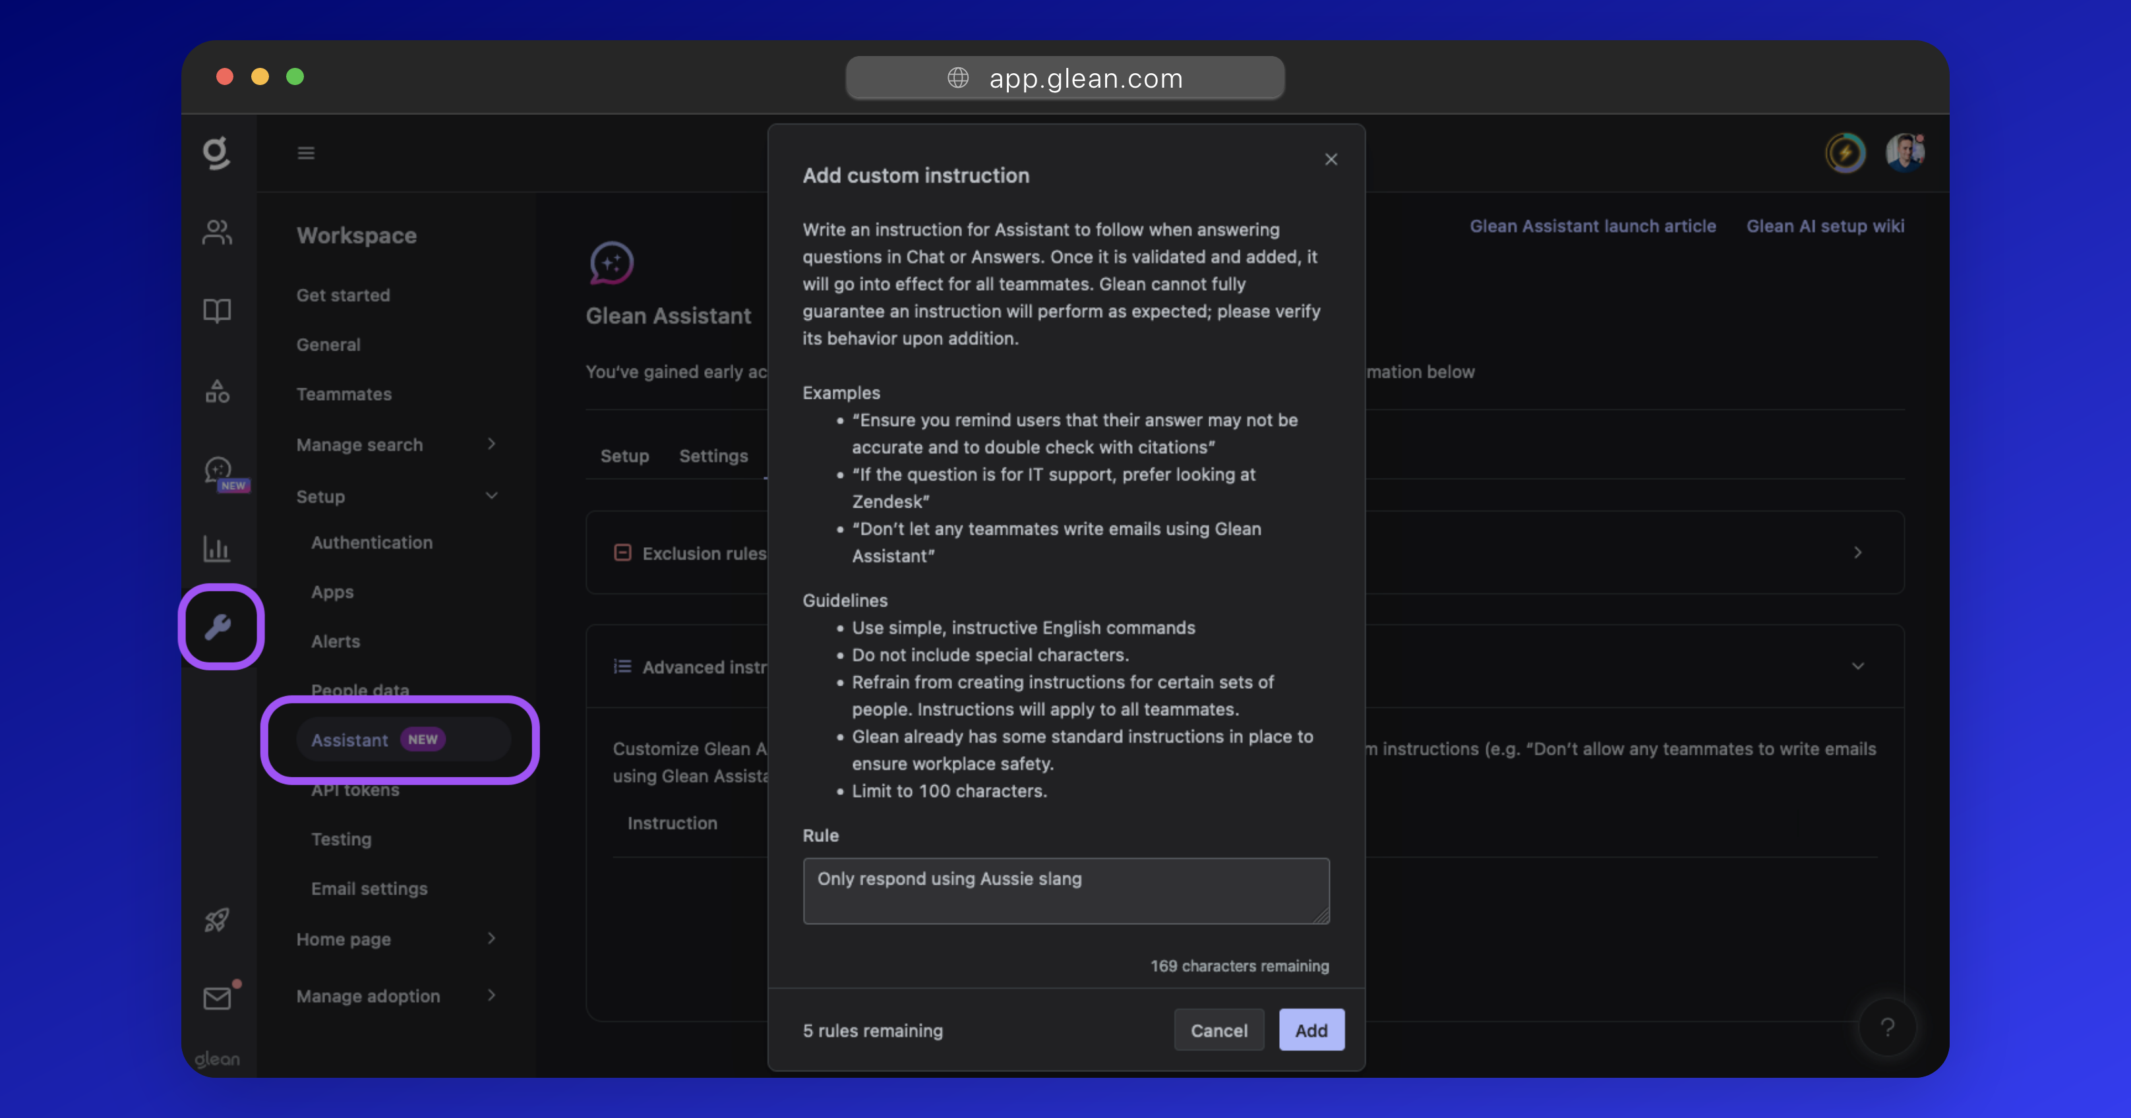Click the rocket launch icon
The height and width of the screenshot is (1118, 2131).
(x=217, y=920)
